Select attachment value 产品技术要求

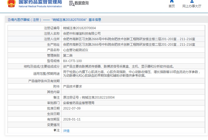(x=72, y=87)
